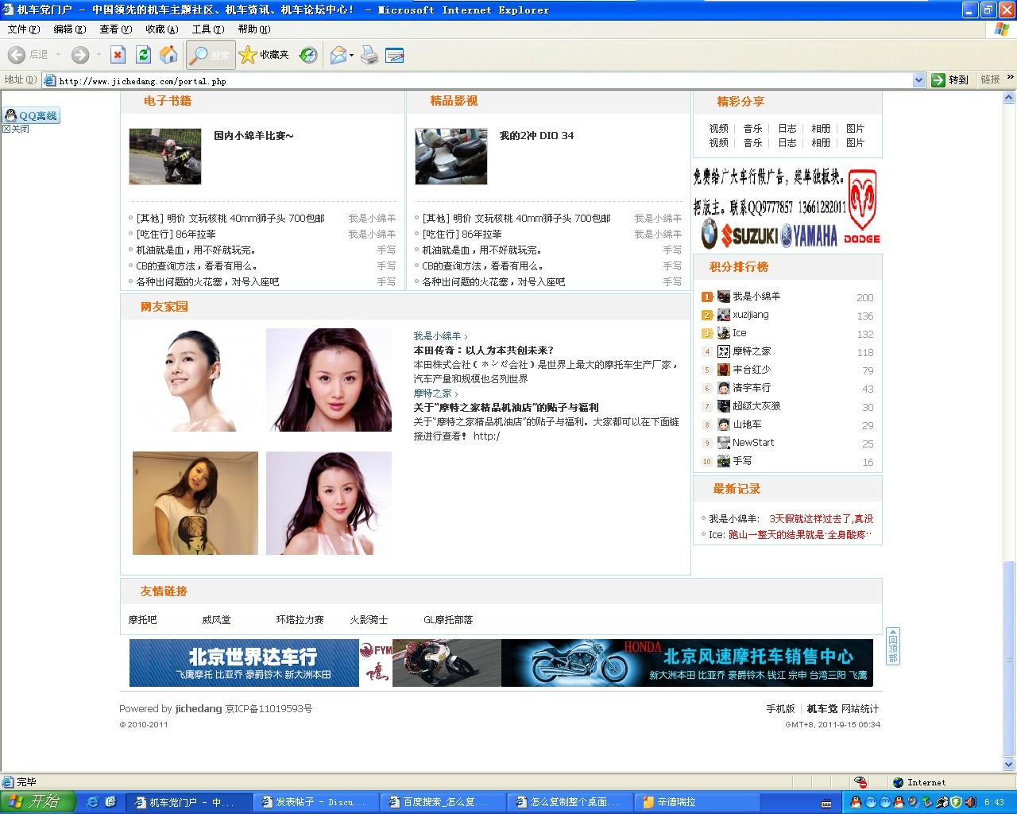The height and width of the screenshot is (814, 1017).
Task: Open the Favorites (收藏夹) star button
Action: point(264,55)
